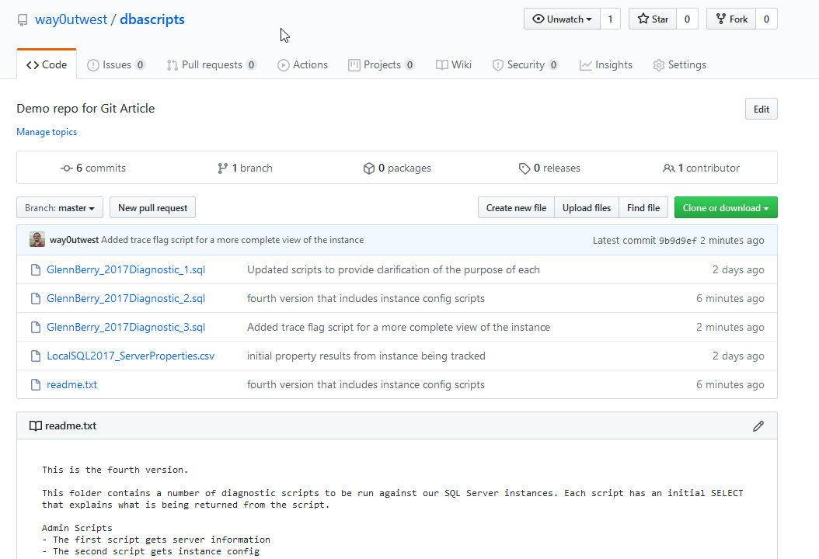Open the Clone or download dropdown

726,208
